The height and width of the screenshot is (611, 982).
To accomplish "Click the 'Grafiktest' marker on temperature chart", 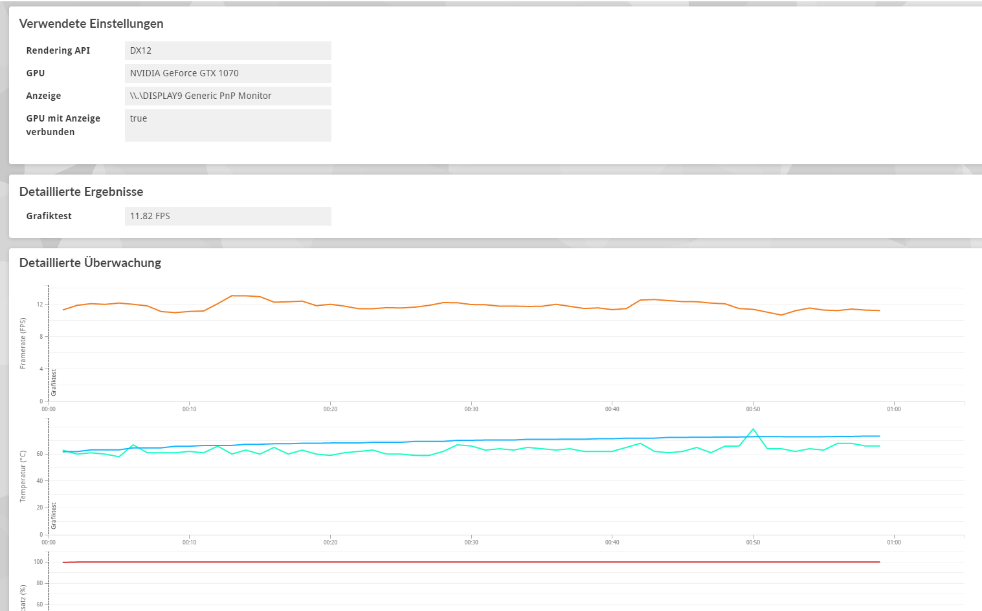I will (x=54, y=516).
